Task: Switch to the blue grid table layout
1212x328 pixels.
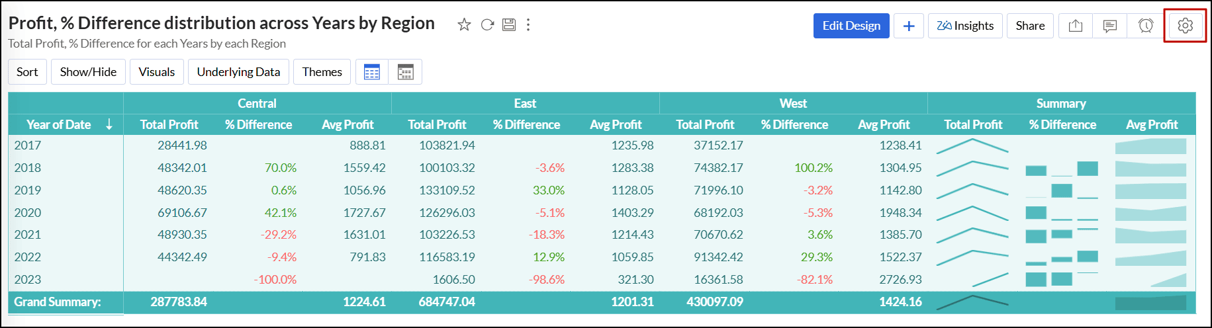Action: pos(372,72)
